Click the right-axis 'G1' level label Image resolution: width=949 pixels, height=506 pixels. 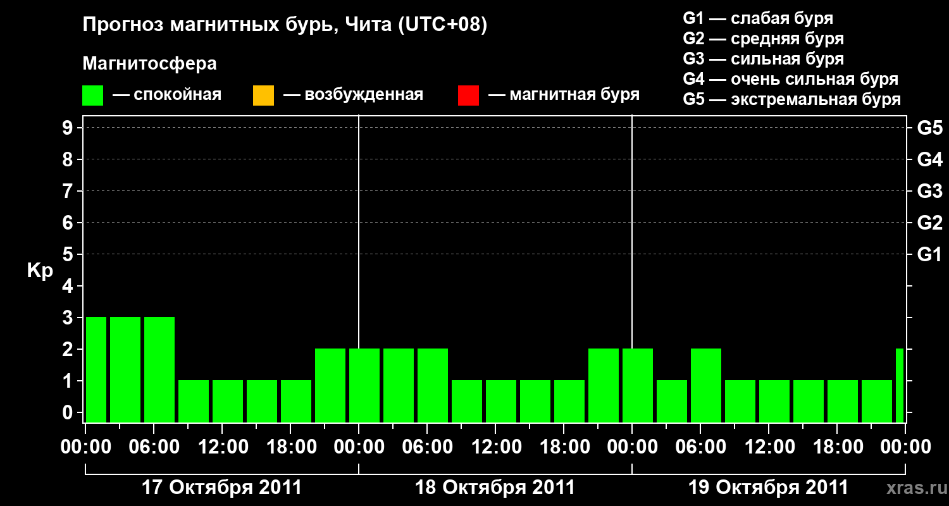929,255
